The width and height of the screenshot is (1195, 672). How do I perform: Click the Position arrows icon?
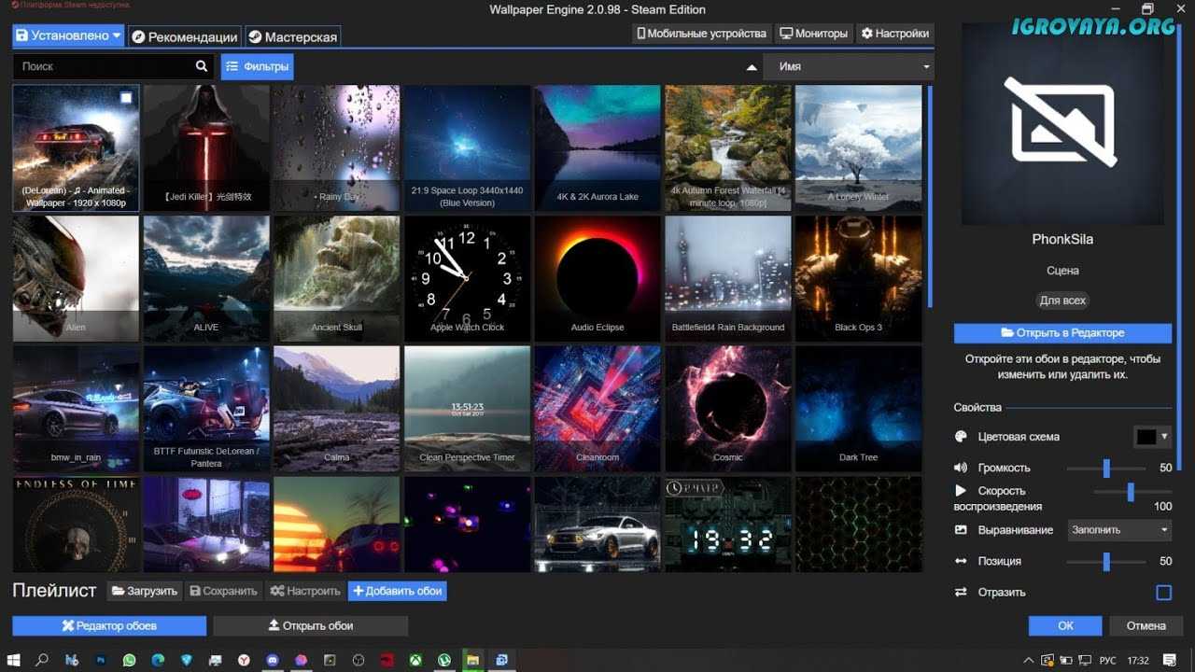click(x=961, y=561)
